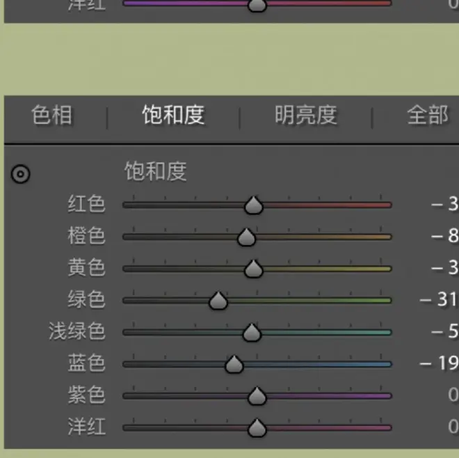Click the 蓝色 saturation slider handle
Viewport: 459px width, 458px height.
point(234,364)
